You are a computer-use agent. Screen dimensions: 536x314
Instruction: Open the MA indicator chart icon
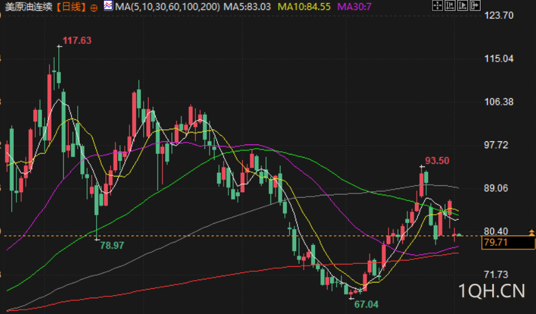click(x=108, y=6)
